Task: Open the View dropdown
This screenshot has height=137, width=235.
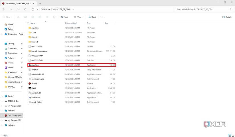Action: 78,17
